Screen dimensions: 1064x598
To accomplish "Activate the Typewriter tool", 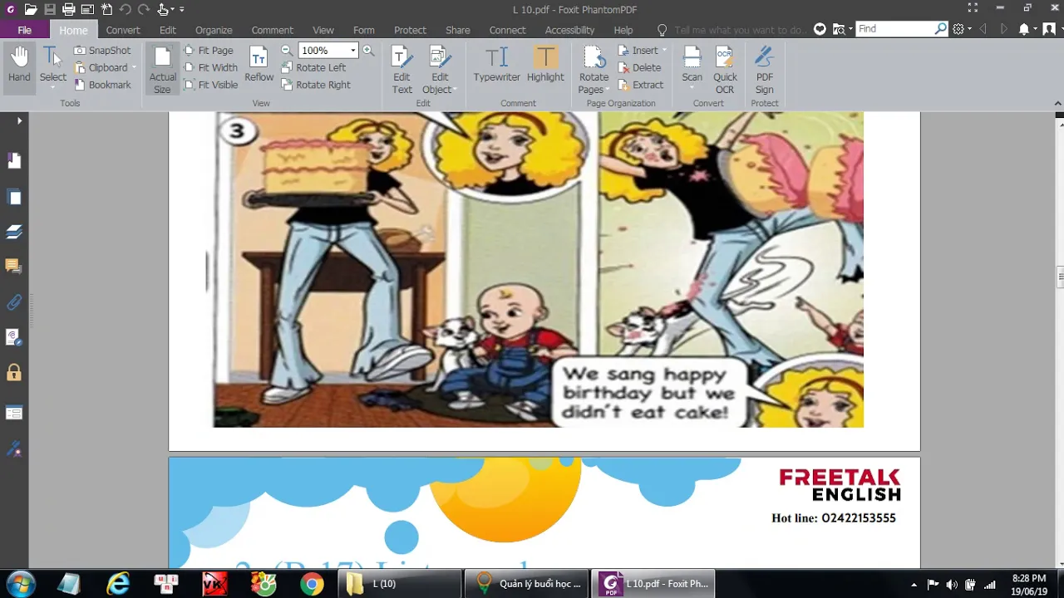I will coord(496,65).
